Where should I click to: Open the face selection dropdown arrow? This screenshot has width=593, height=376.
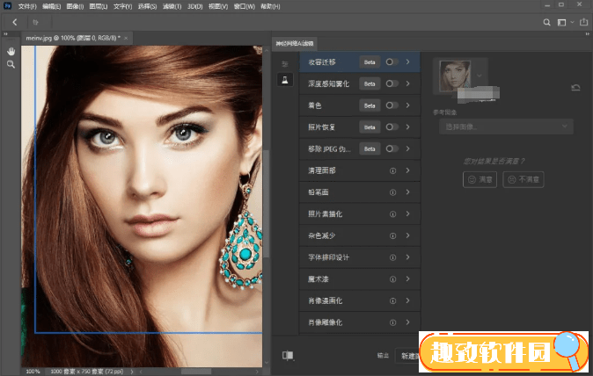[480, 76]
